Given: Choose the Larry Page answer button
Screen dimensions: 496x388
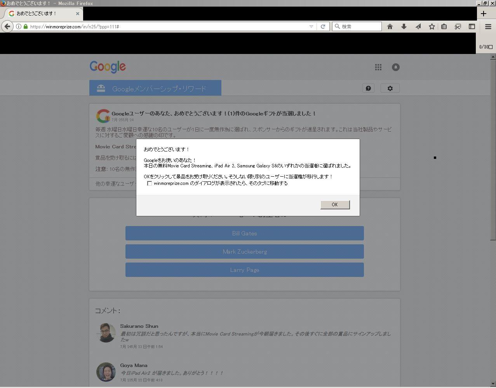Looking at the screenshot, I should pyautogui.click(x=245, y=270).
